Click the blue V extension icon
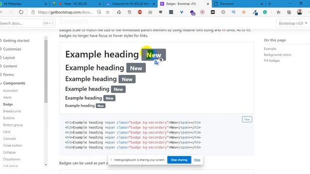Viewport: 310px width, 174px height. click(182, 12)
